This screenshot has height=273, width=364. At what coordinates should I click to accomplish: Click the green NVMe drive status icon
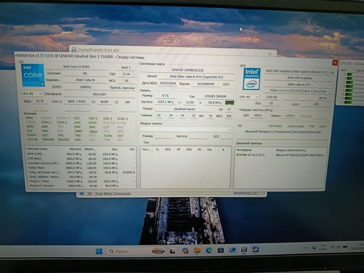[237, 155]
